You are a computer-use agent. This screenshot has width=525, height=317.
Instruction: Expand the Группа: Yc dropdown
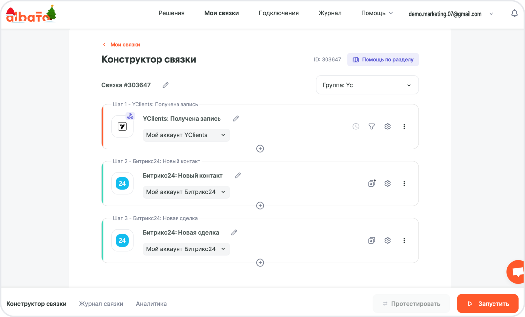(x=367, y=85)
